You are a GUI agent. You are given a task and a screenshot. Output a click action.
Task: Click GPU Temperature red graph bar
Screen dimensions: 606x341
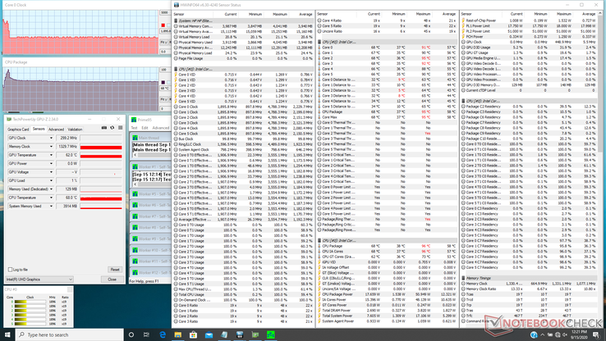coord(101,156)
